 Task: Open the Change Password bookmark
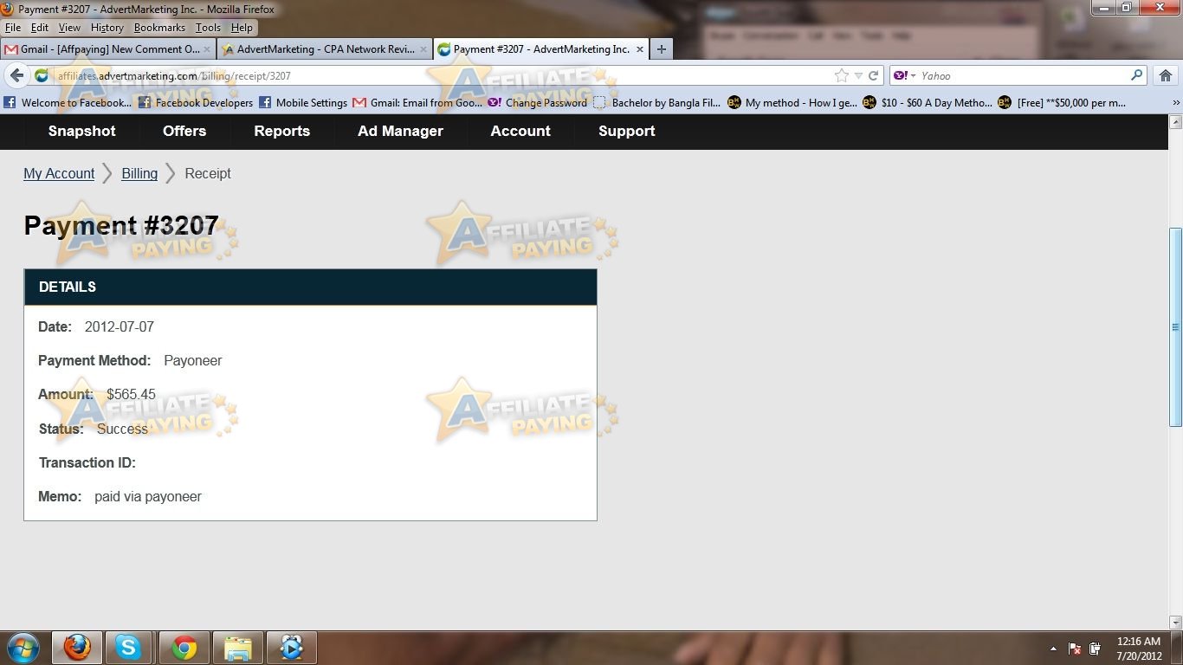[537, 102]
